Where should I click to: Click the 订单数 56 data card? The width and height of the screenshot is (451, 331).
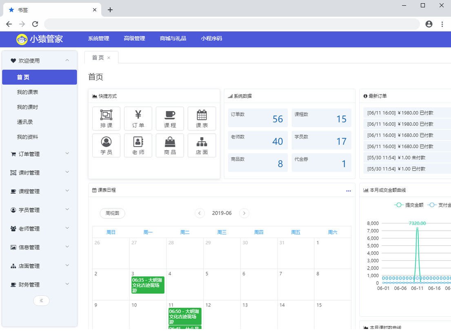258,118
